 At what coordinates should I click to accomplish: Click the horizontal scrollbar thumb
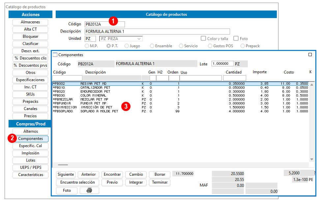coord(63,165)
